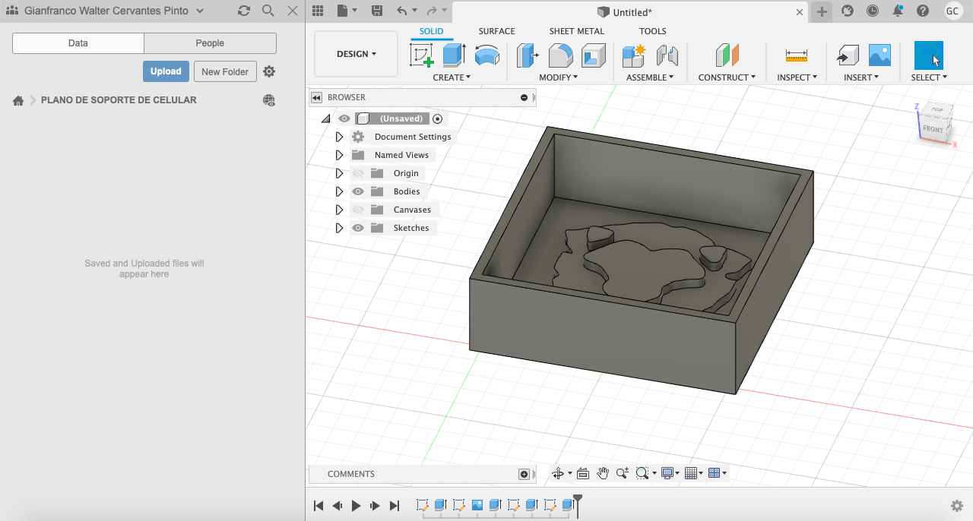The image size is (973, 521).
Task: Open the Help question mark icon
Action: tap(923, 11)
